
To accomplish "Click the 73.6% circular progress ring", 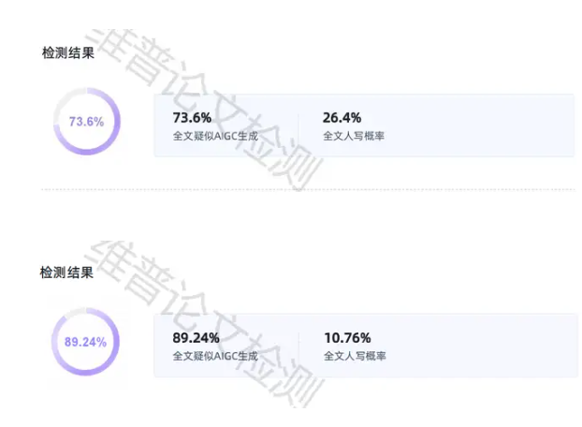I will pyautogui.click(x=86, y=122).
